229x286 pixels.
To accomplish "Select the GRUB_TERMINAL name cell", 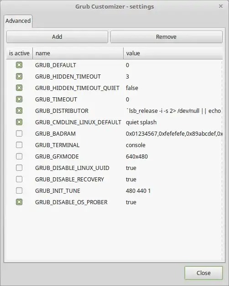I will pos(57,145).
